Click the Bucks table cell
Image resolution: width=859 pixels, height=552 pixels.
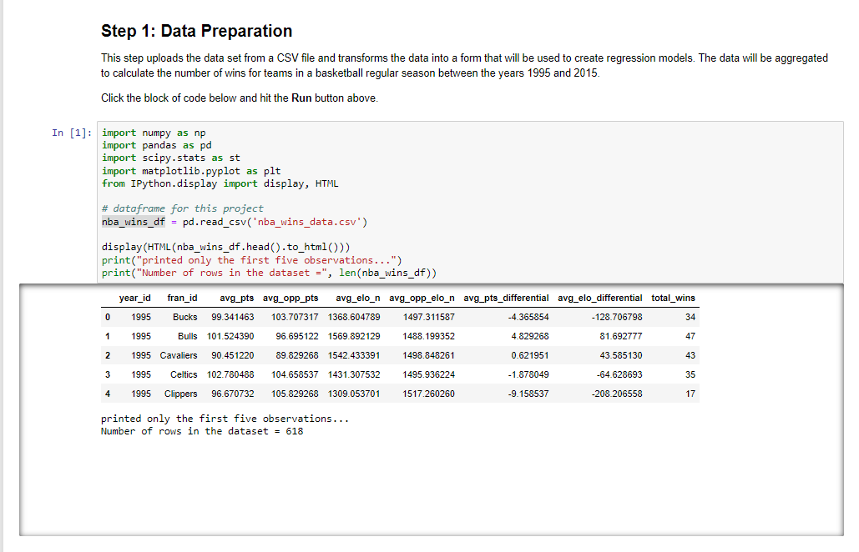pyautogui.click(x=184, y=318)
